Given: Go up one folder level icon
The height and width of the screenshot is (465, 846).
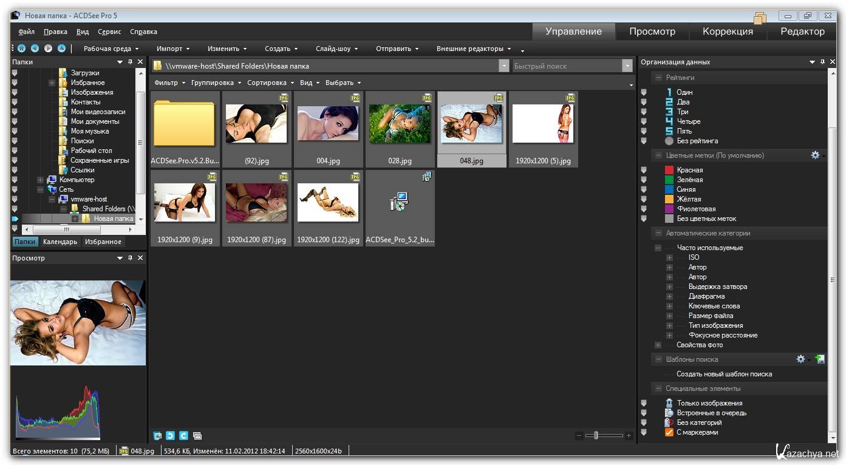Looking at the screenshot, I should 61,49.
